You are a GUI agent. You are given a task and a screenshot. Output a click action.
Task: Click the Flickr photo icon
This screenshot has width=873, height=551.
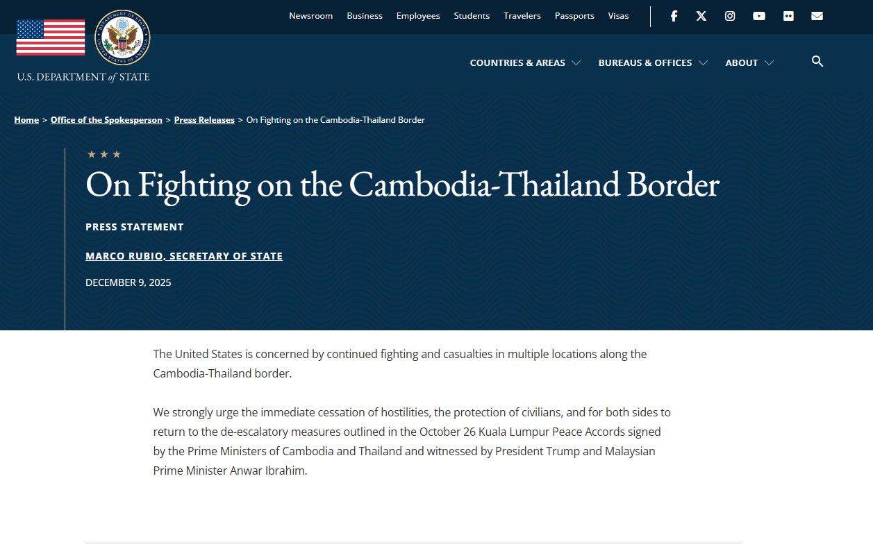[x=788, y=16]
